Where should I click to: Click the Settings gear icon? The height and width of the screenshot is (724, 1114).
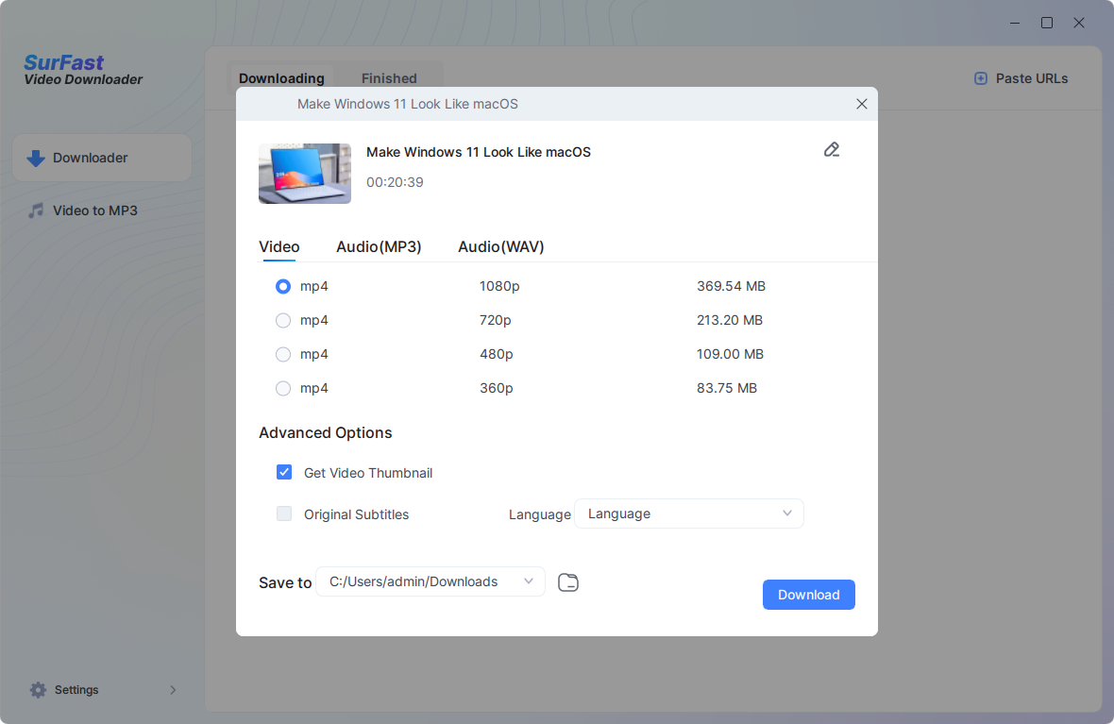(38, 690)
